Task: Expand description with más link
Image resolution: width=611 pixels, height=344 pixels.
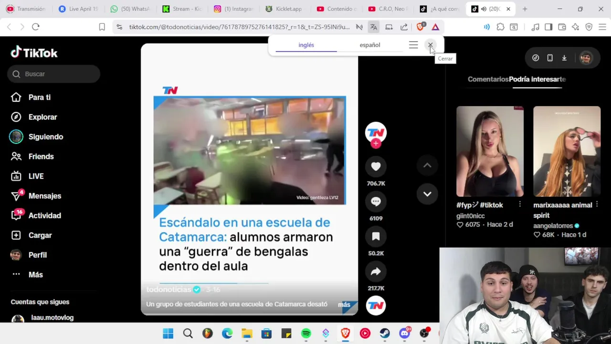Action: [x=344, y=304]
